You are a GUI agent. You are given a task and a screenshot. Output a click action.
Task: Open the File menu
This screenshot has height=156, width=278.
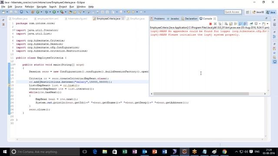point(3,7)
